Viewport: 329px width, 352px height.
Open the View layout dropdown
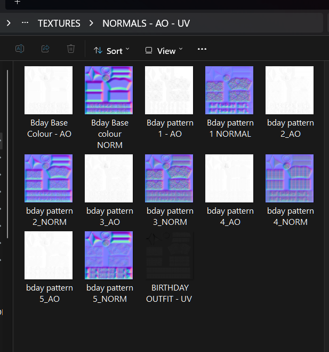(164, 50)
